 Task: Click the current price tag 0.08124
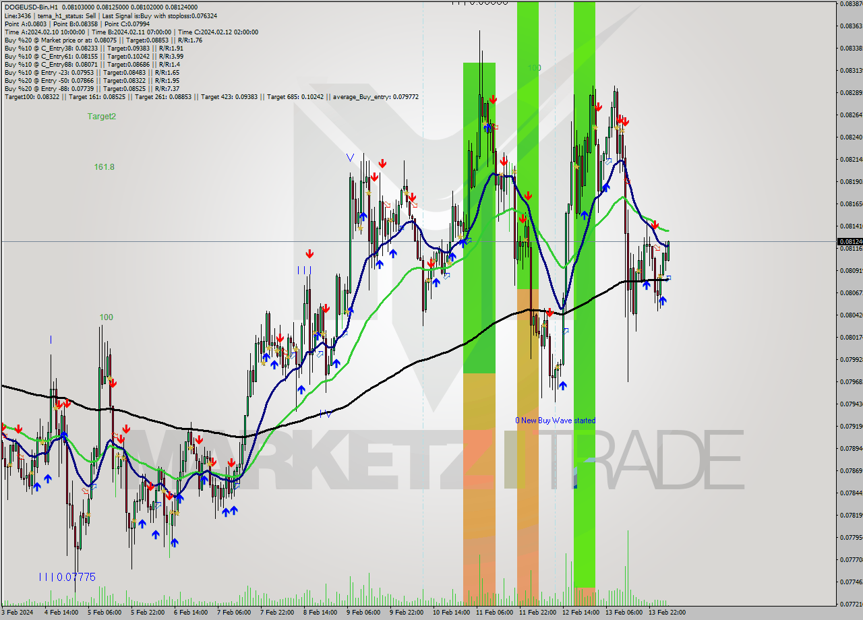850,241
